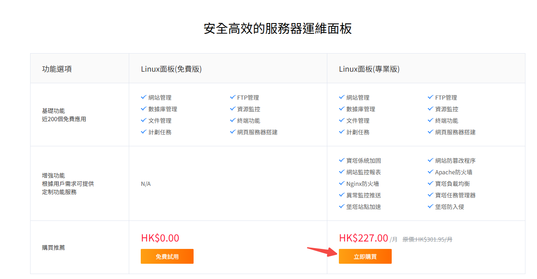Select the checkmark icon before Apache防火墻
This screenshot has width=537, height=279.
coord(431,172)
